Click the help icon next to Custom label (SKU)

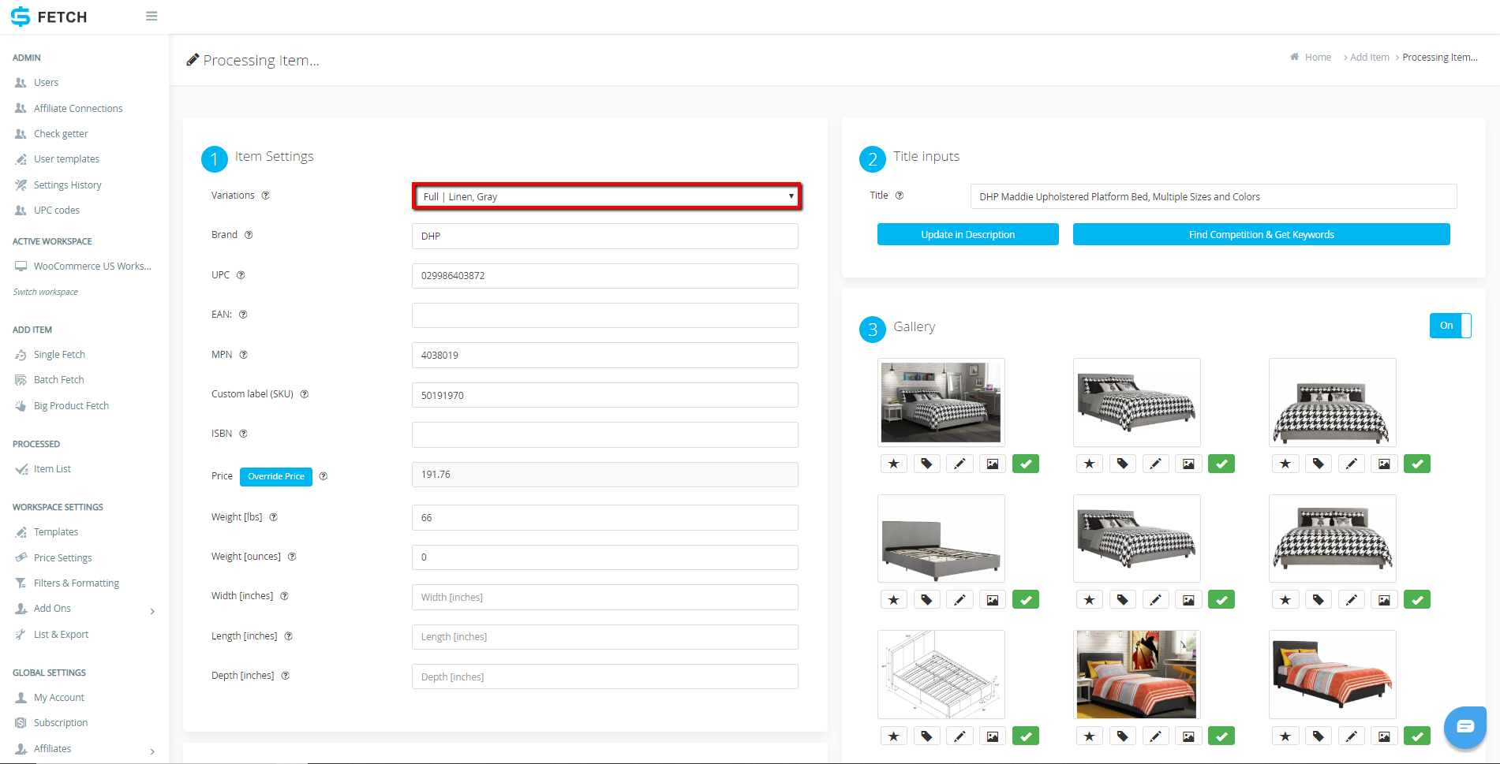click(305, 394)
